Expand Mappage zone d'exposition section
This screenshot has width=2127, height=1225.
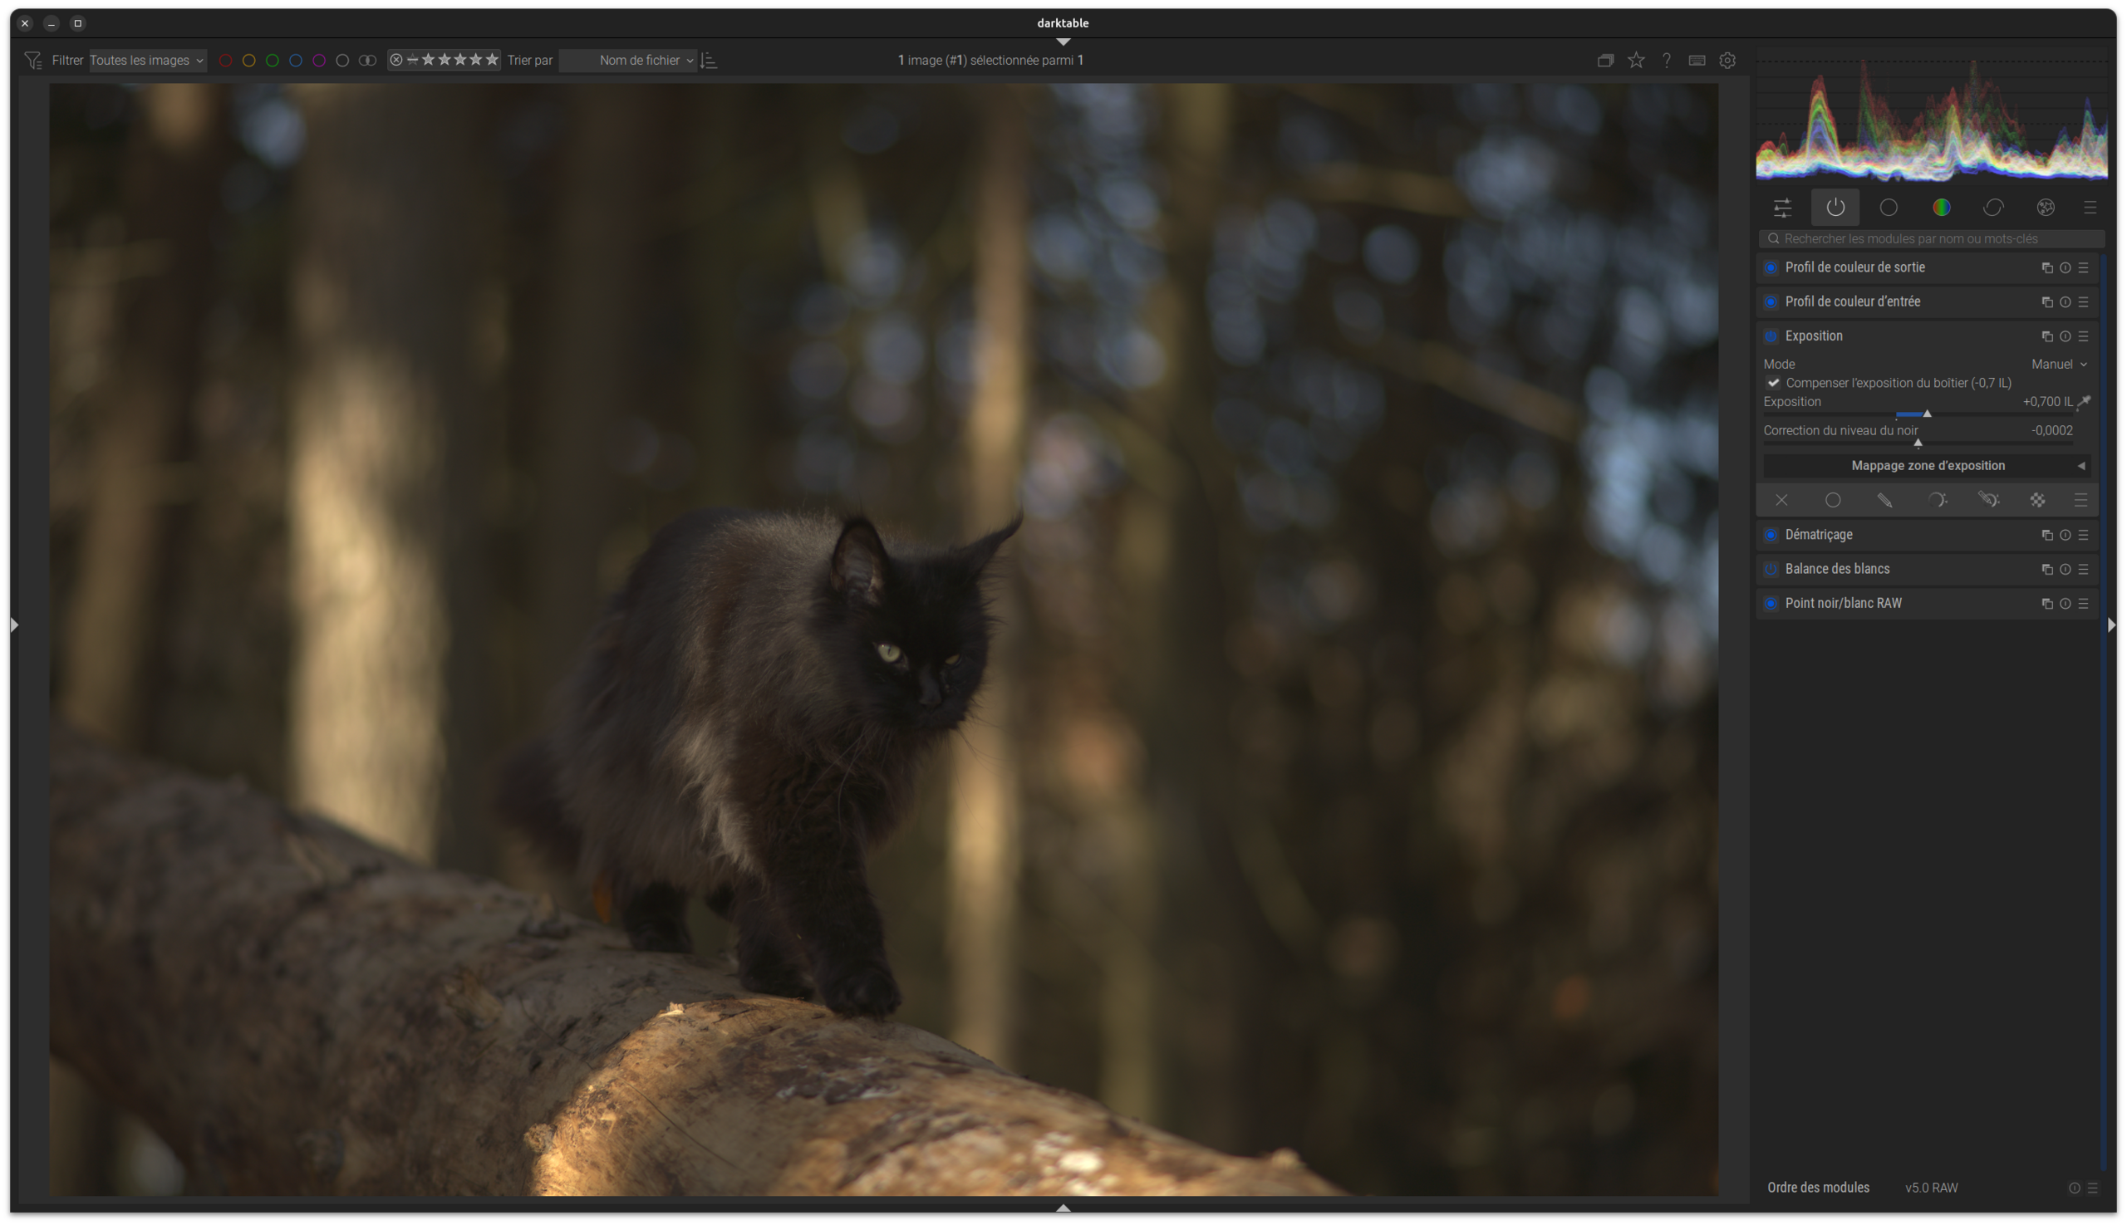tap(1927, 466)
